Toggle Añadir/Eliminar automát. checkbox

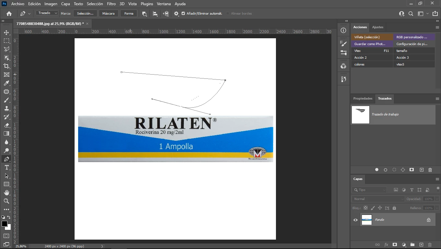pos(183,14)
